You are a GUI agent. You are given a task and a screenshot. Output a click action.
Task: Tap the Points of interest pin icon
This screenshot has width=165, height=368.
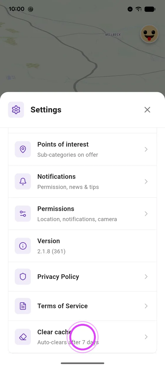click(23, 149)
